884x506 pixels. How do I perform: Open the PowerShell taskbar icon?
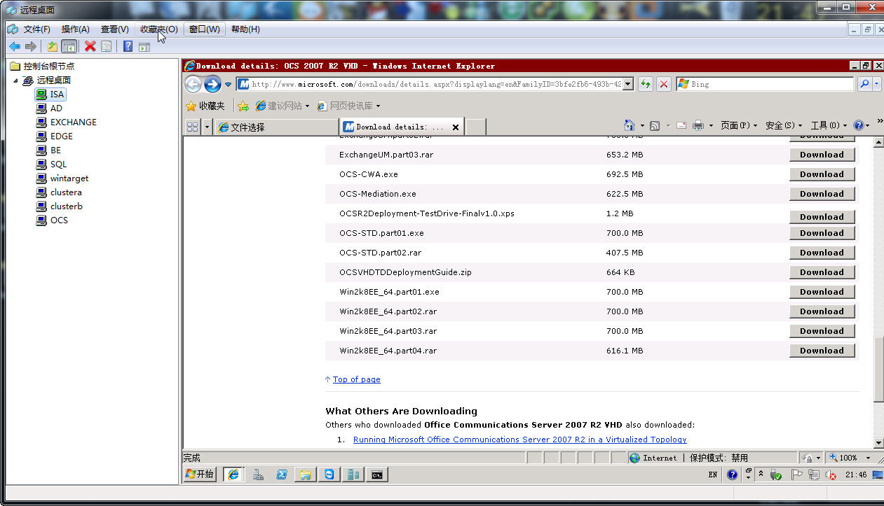tap(281, 475)
